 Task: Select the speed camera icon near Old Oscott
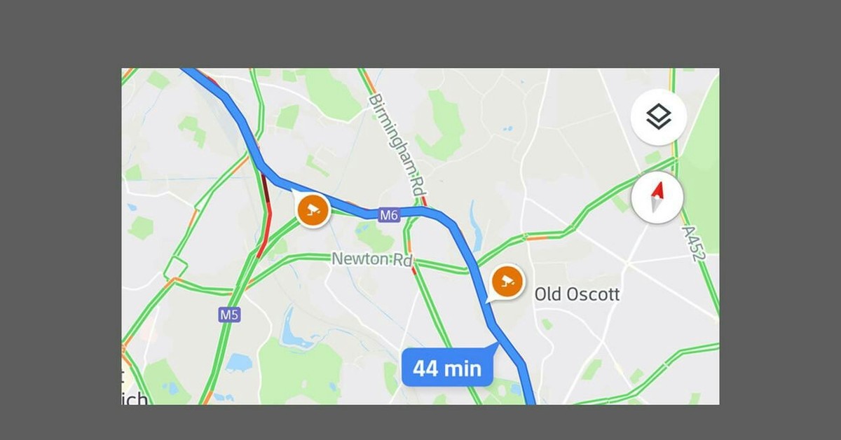click(x=505, y=283)
